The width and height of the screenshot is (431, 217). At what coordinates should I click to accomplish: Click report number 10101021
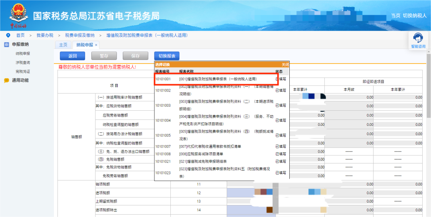pos(163,161)
